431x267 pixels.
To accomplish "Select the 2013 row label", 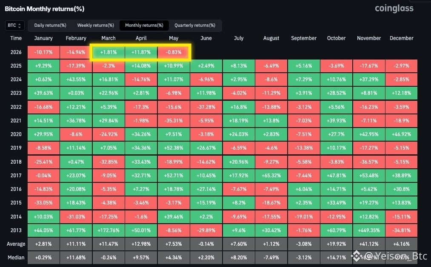I will (16, 230).
